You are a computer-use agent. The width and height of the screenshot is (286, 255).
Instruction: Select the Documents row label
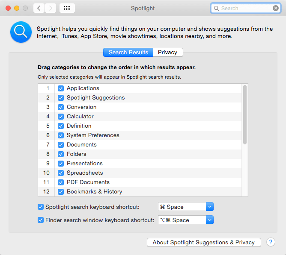click(x=81, y=145)
